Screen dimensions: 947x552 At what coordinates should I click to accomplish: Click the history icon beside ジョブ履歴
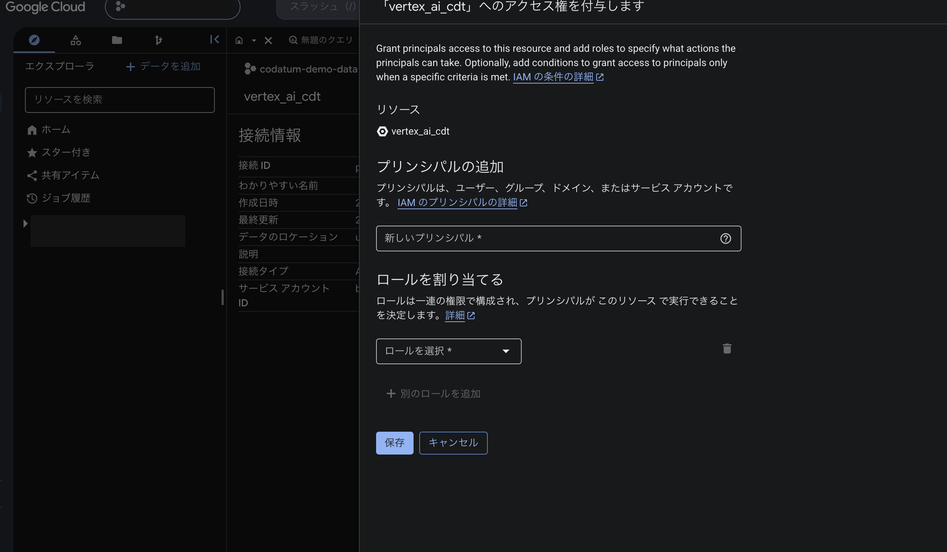click(x=32, y=199)
